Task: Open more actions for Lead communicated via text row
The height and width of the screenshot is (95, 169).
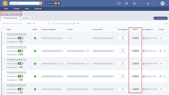Action: pos(164,76)
